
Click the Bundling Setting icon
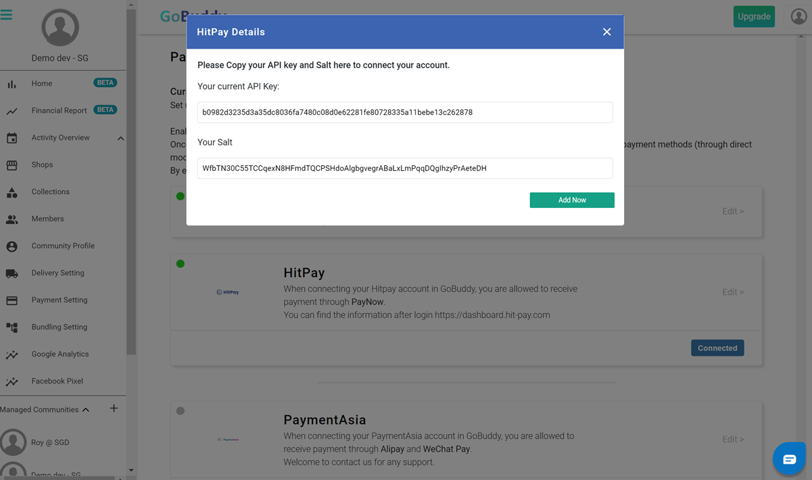coord(11,327)
